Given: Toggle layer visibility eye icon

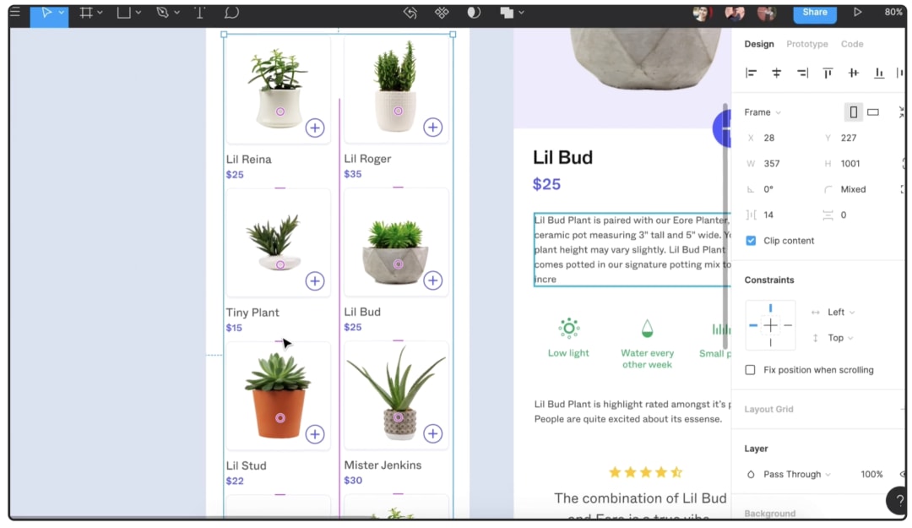Looking at the screenshot, I should (x=903, y=474).
